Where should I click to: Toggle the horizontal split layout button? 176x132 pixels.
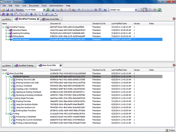[145, 10]
